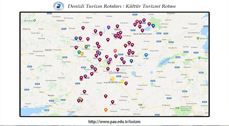The height and width of the screenshot is (126, 229).
Task: Click the Burdur Gölü lake label
Action: pyautogui.click(x=166, y=62)
